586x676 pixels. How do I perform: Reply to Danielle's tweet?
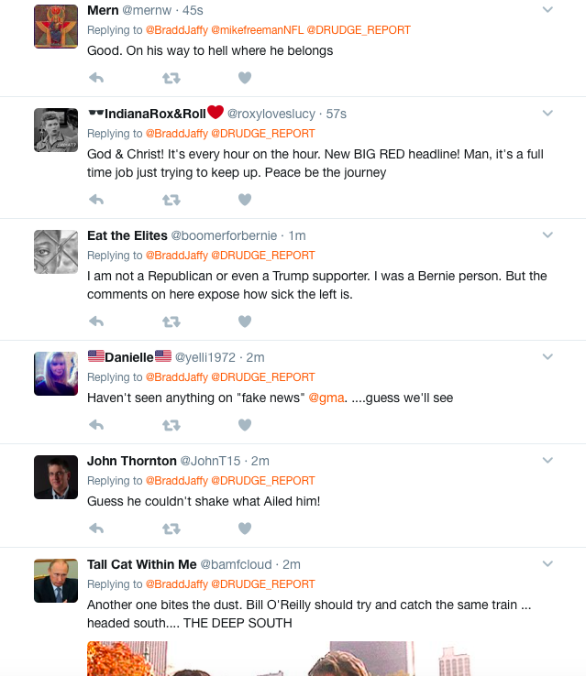pos(96,425)
